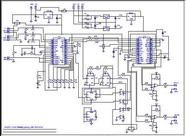Click the JP1 jumper symbol

point(64,11)
